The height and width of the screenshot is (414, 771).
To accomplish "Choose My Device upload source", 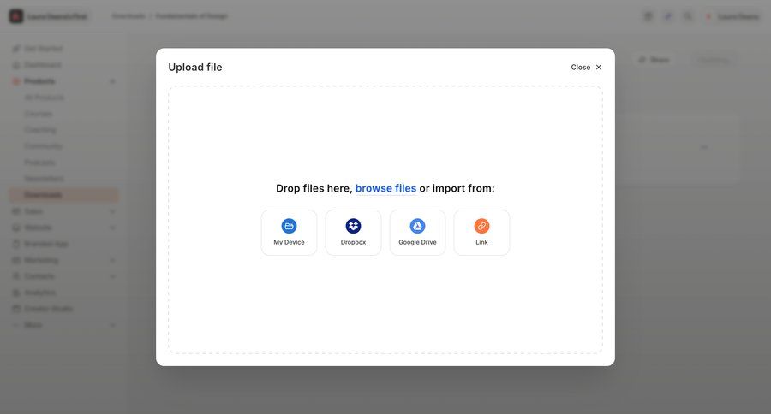I will tap(290, 233).
